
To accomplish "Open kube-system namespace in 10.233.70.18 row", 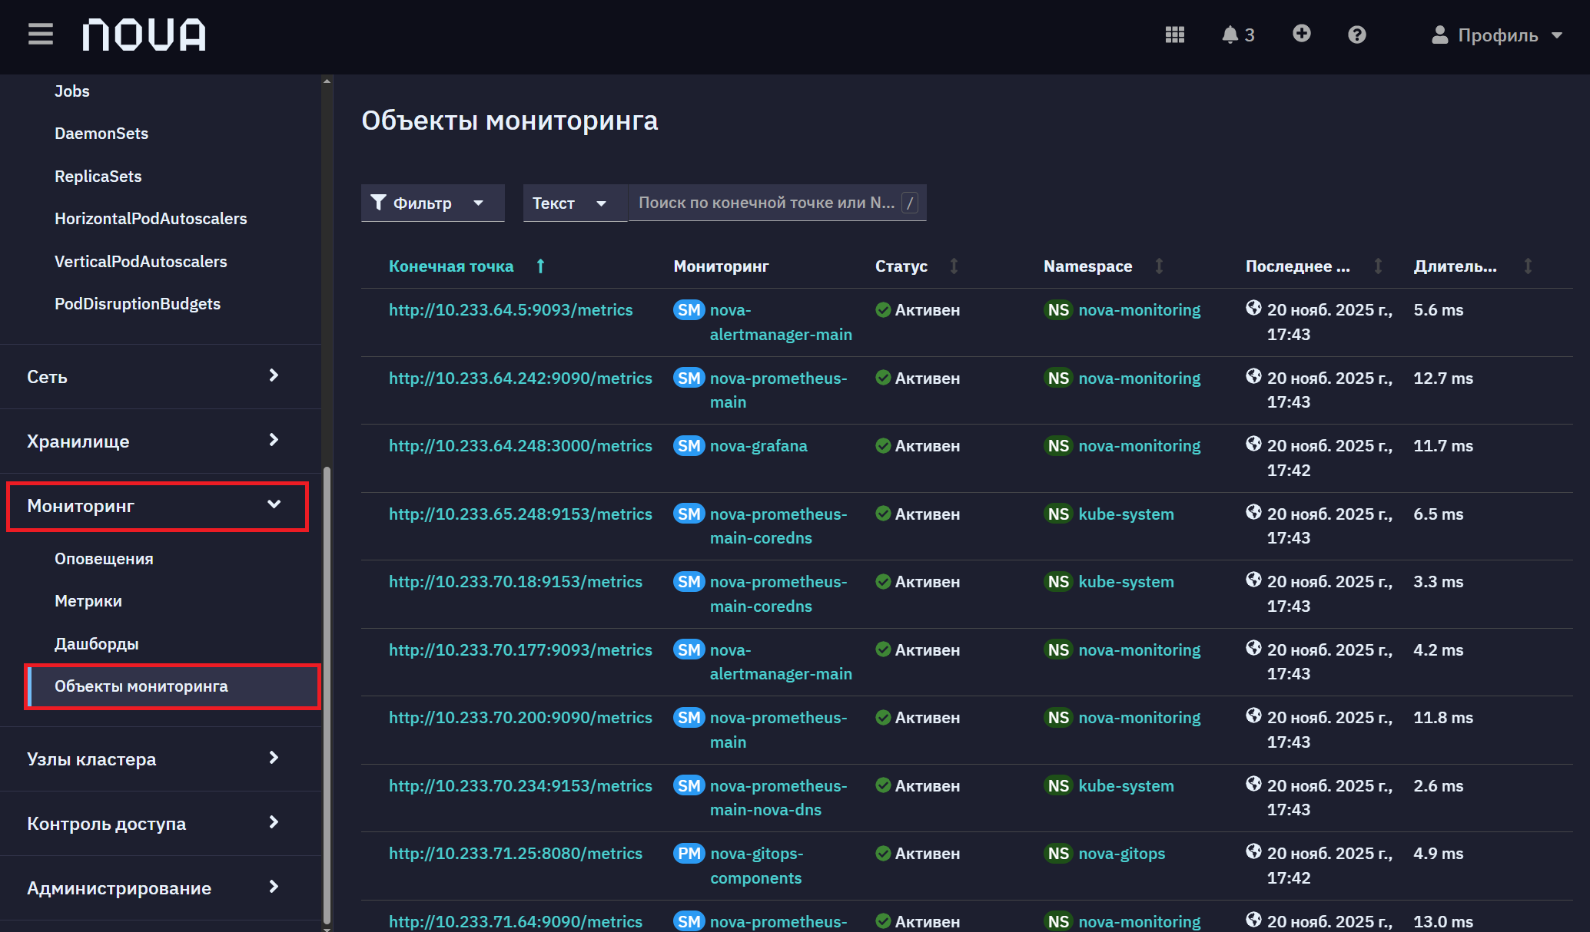I will click(1127, 581).
